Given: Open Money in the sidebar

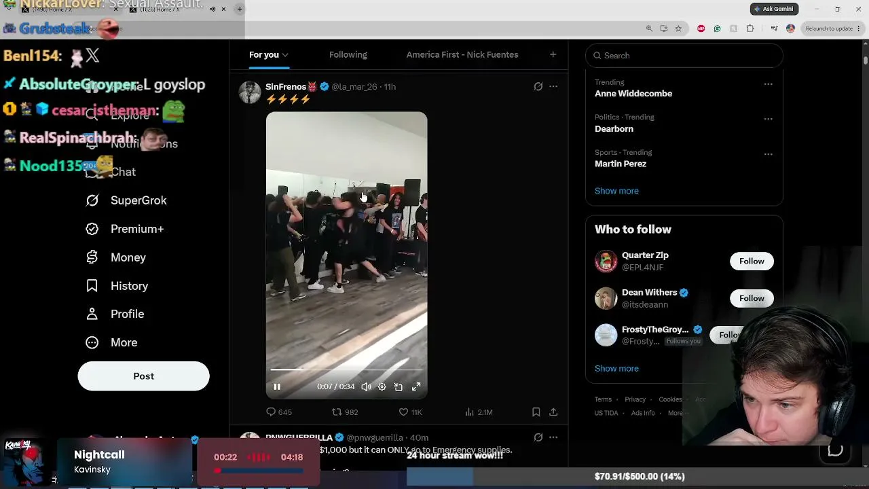Looking at the screenshot, I should pos(116,257).
